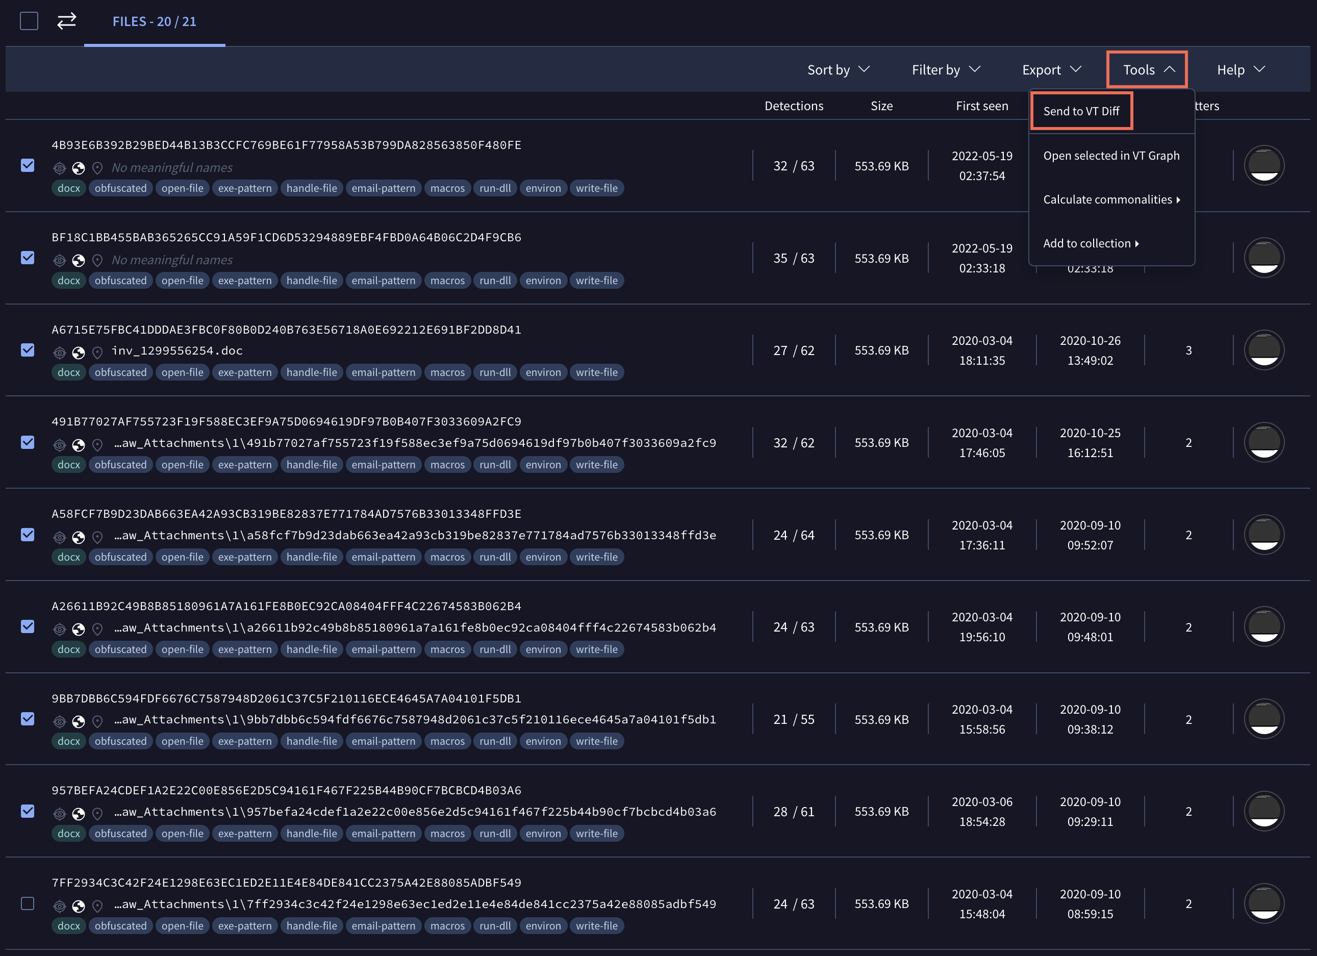Viewport: 1317px width, 956px height.
Task: Select Send to VT Diff
Action: click(1081, 111)
